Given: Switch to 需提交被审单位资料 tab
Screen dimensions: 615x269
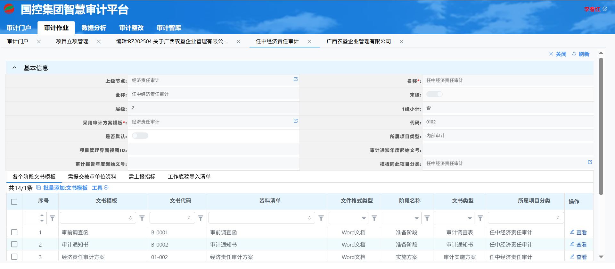Looking at the screenshot, I should [92, 177].
